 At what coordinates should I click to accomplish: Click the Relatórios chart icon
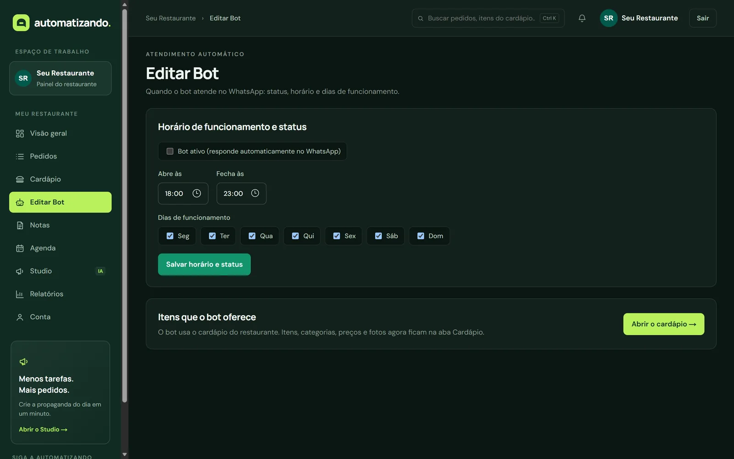(20, 294)
